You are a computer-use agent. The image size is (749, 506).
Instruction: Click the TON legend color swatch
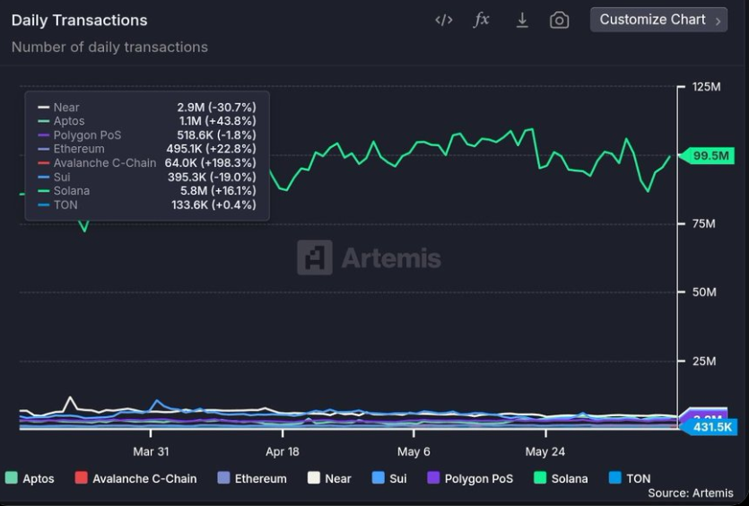(x=614, y=478)
